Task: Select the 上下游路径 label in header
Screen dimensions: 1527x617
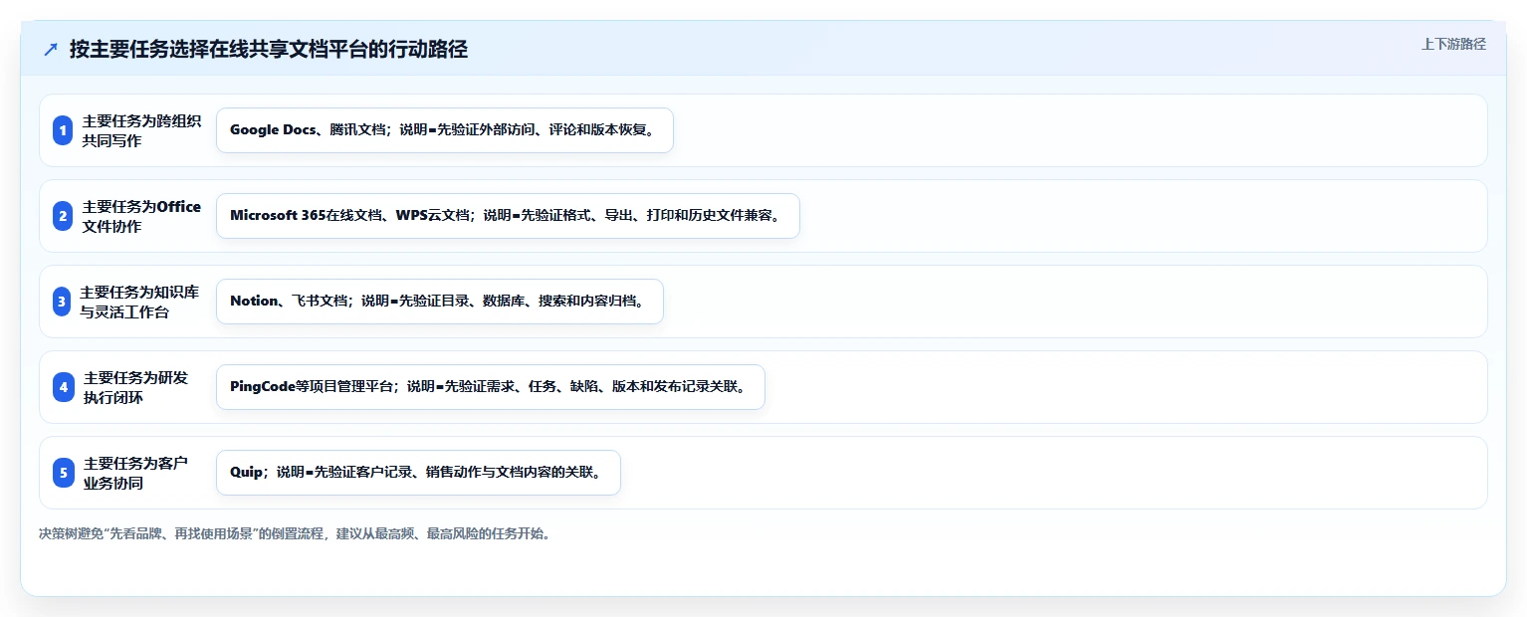Action: (1453, 44)
